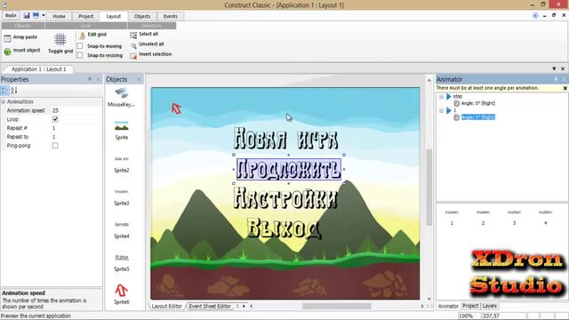Select animation frame 3 thumbnail
This screenshot has height=320, width=569.
514,212
